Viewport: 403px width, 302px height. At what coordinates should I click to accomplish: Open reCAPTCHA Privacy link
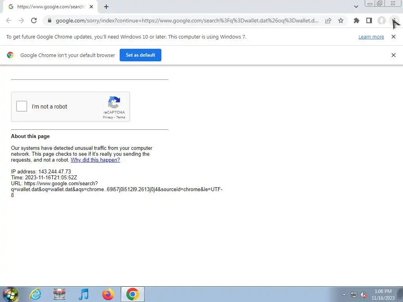coord(108,117)
